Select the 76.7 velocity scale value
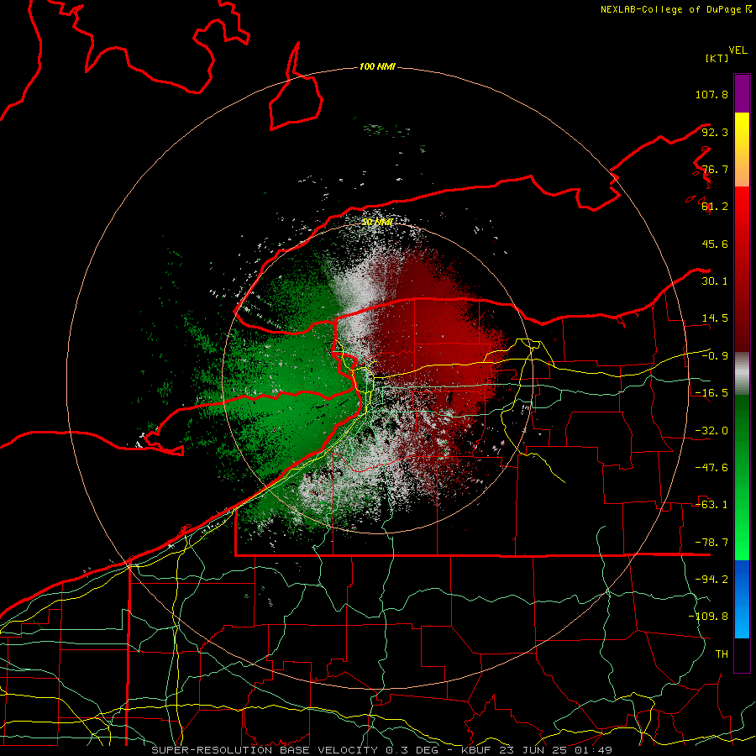 715,169
